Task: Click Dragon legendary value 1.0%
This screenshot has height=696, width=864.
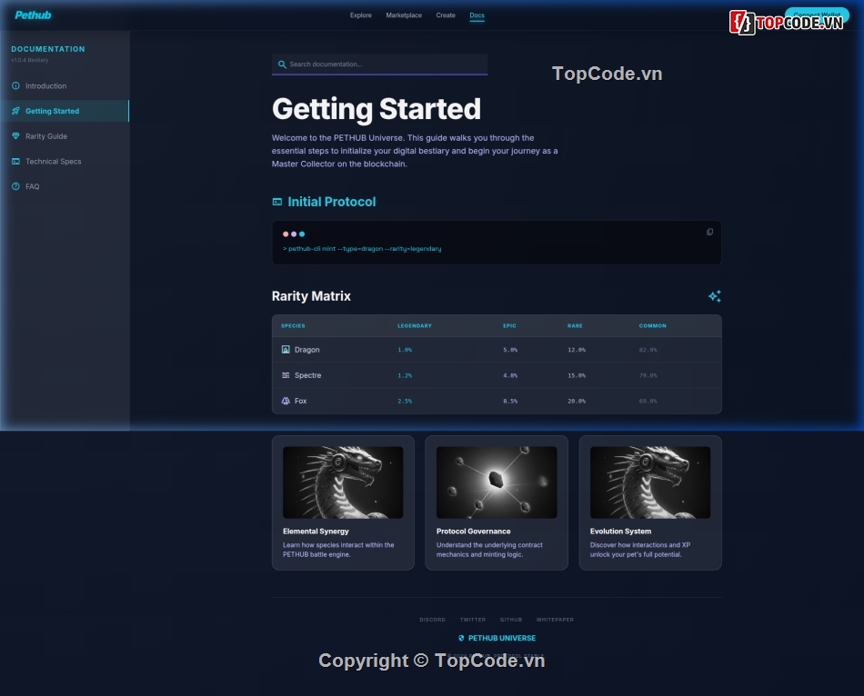Action: (405, 350)
